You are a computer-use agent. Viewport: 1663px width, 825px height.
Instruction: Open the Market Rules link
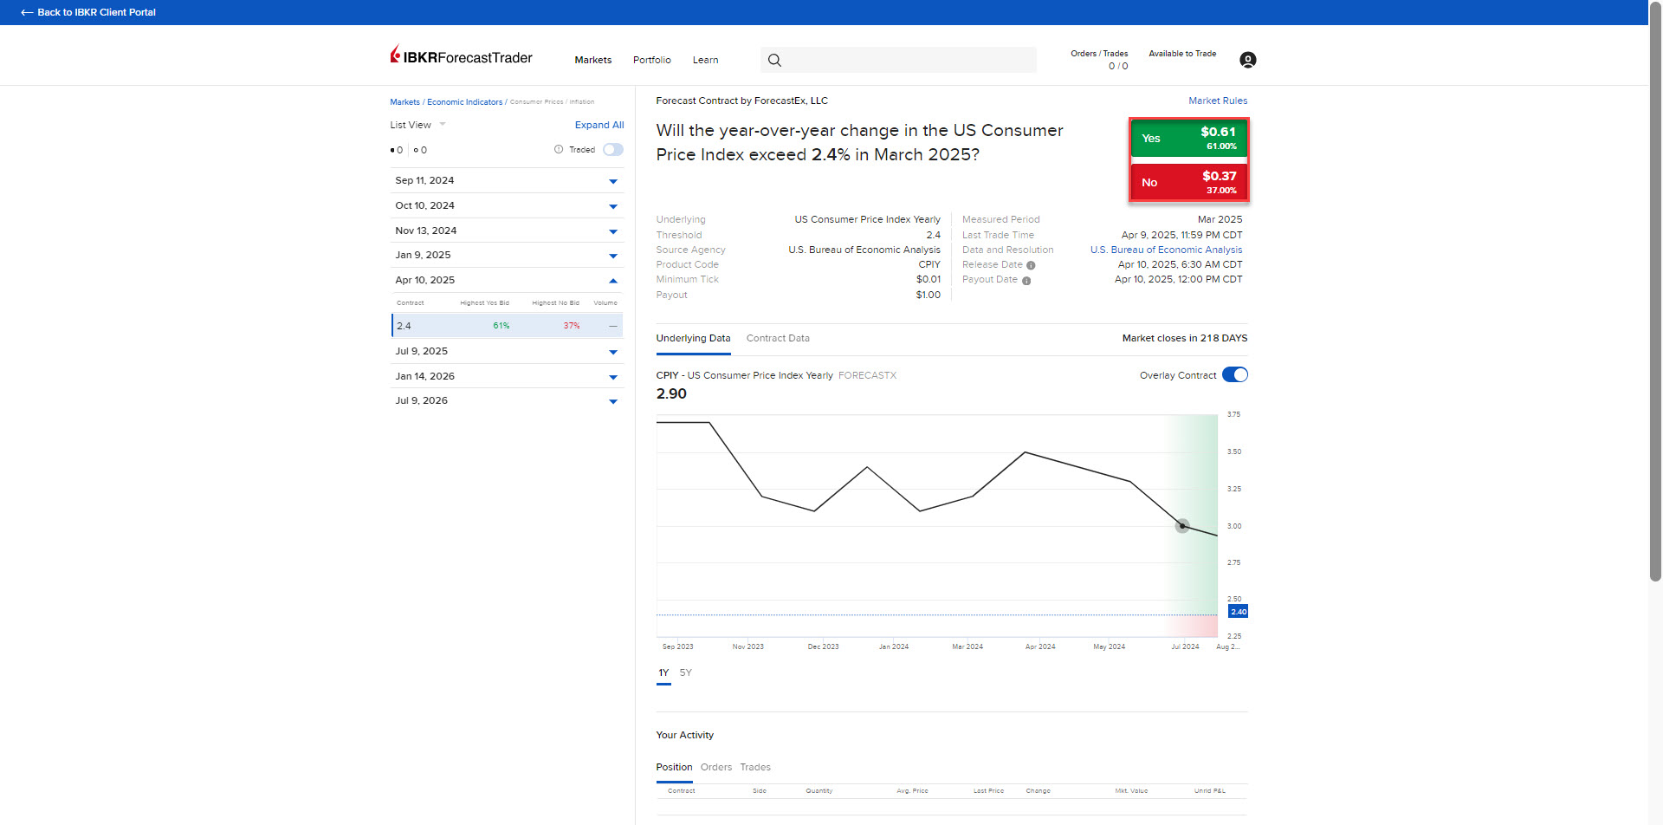1217,101
